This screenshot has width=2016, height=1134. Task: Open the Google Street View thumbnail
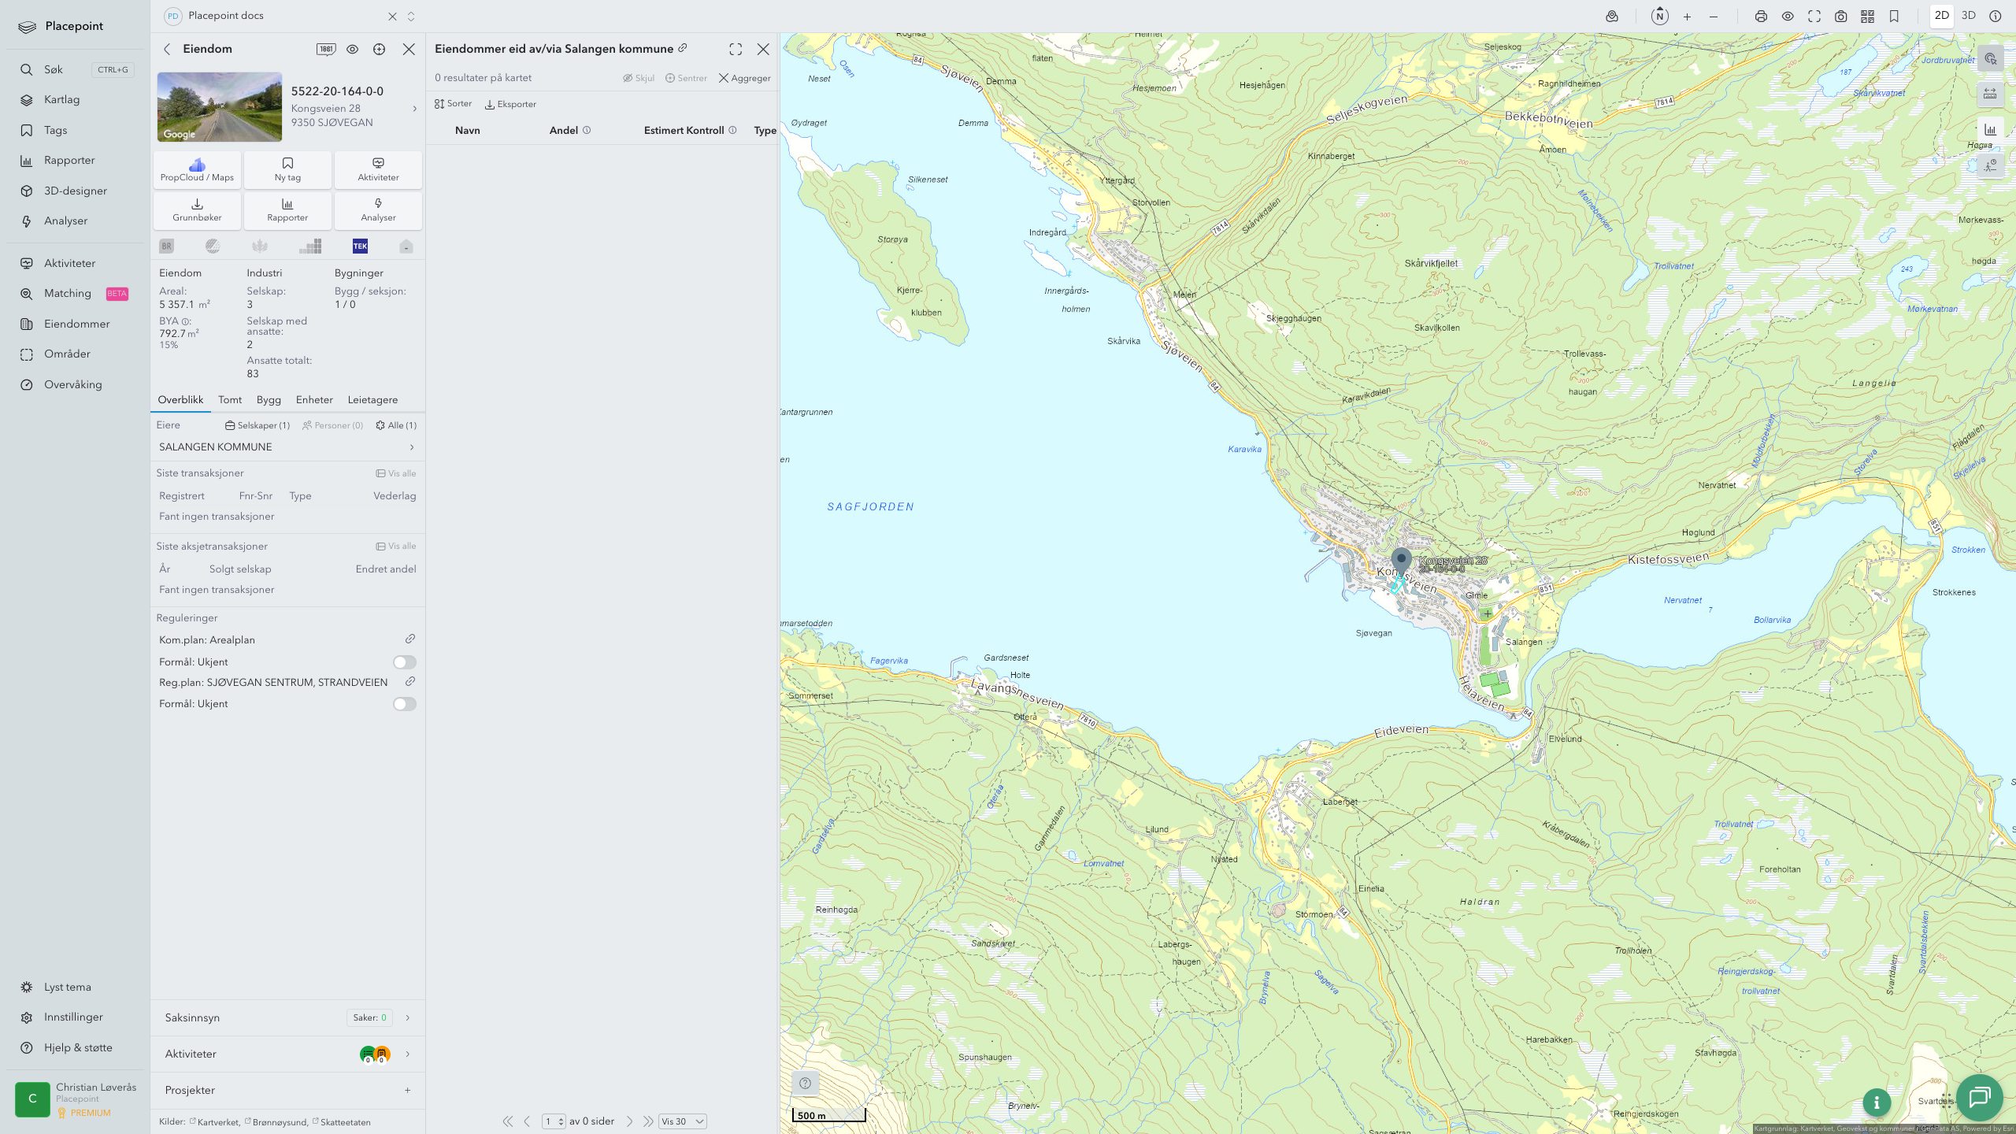tap(220, 107)
